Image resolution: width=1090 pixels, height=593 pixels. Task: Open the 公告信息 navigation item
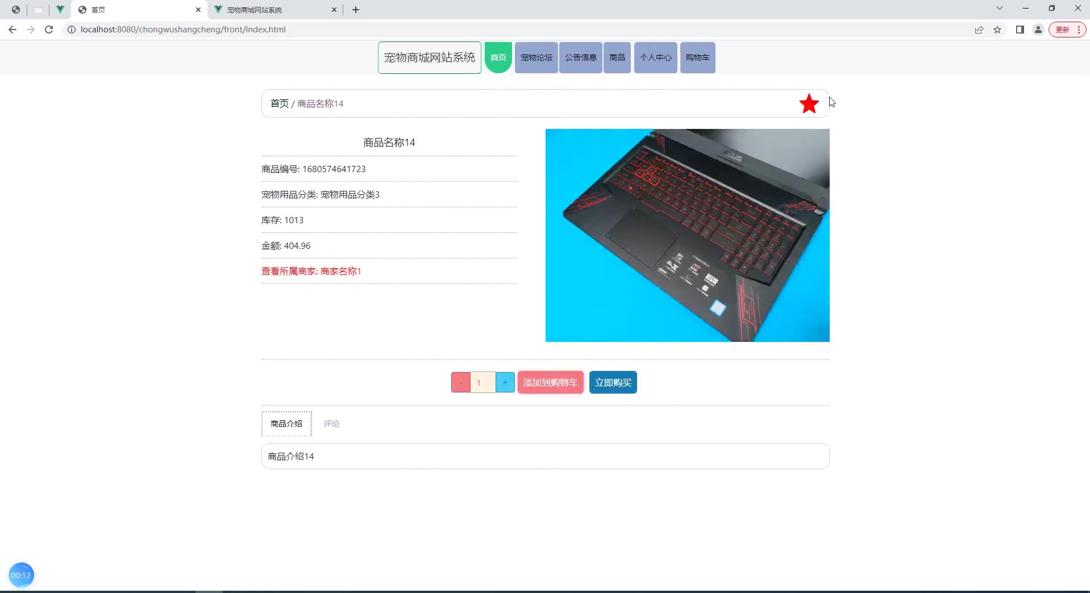click(581, 57)
